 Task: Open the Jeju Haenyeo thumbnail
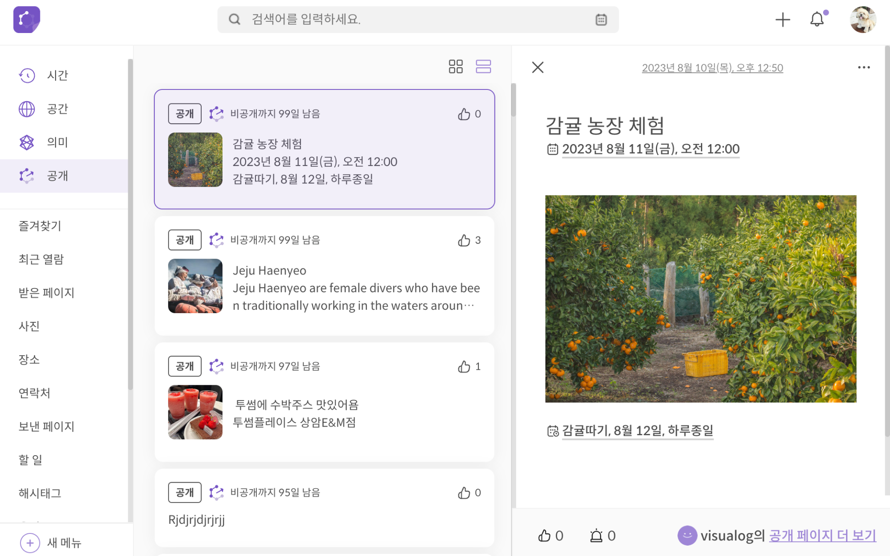[x=195, y=286]
